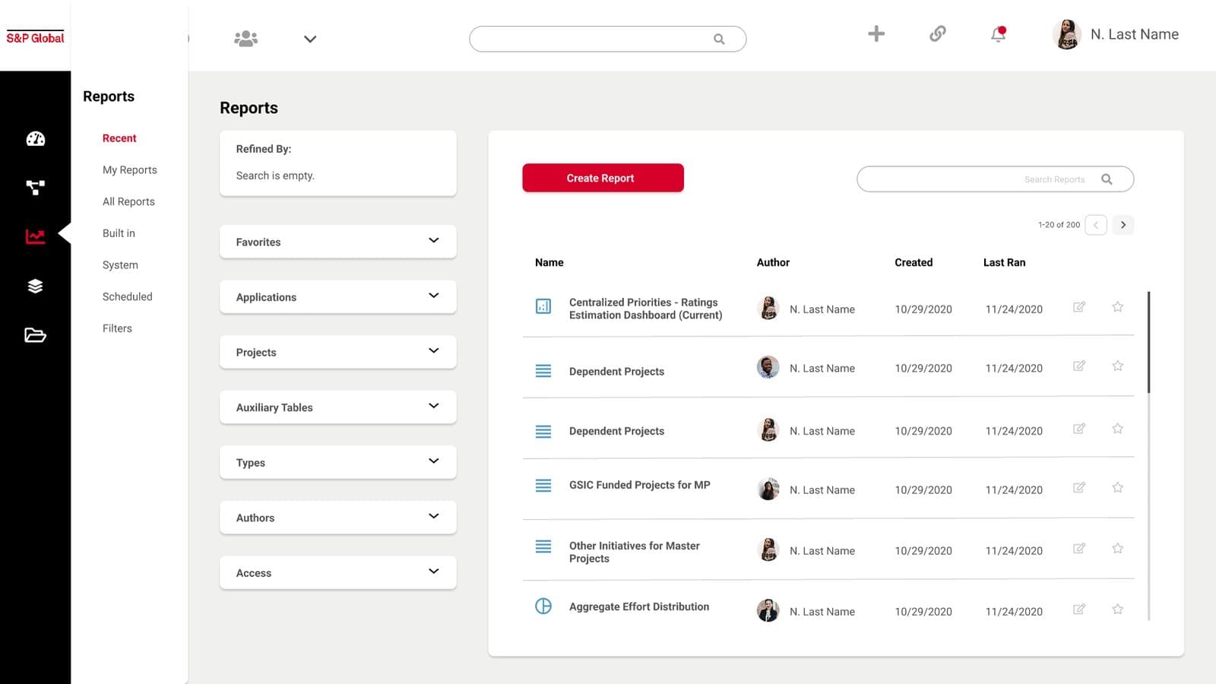Expand the Authors filter

point(338,518)
